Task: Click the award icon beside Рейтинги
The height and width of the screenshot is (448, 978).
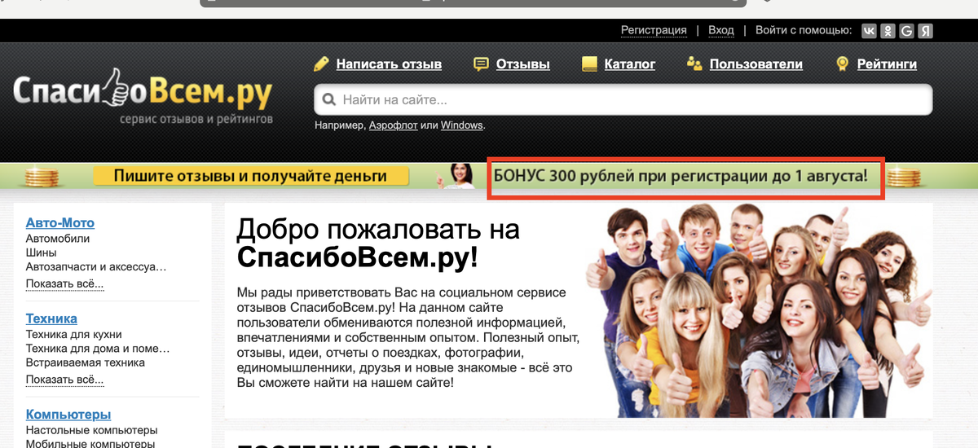Action: coord(843,64)
